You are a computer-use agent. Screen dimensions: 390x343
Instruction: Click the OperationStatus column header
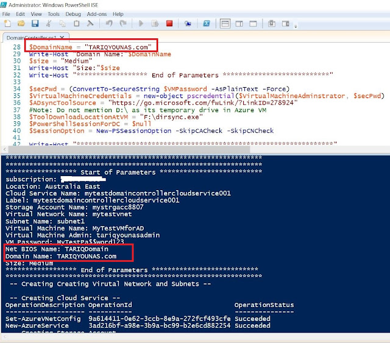tap(264, 305)
